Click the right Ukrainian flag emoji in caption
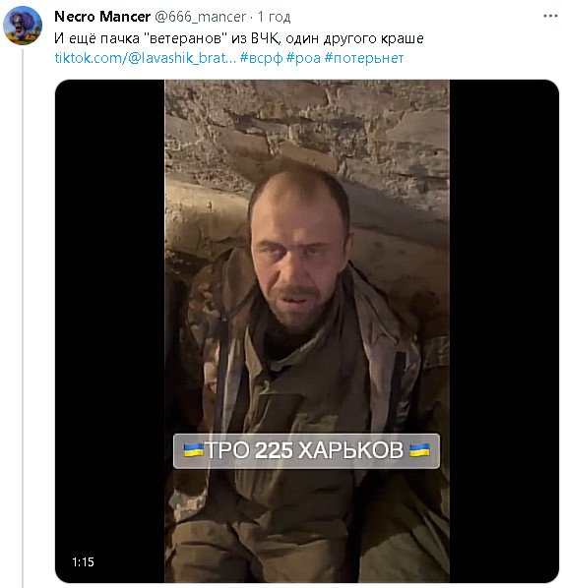The image size is (562, 588). 419,449
